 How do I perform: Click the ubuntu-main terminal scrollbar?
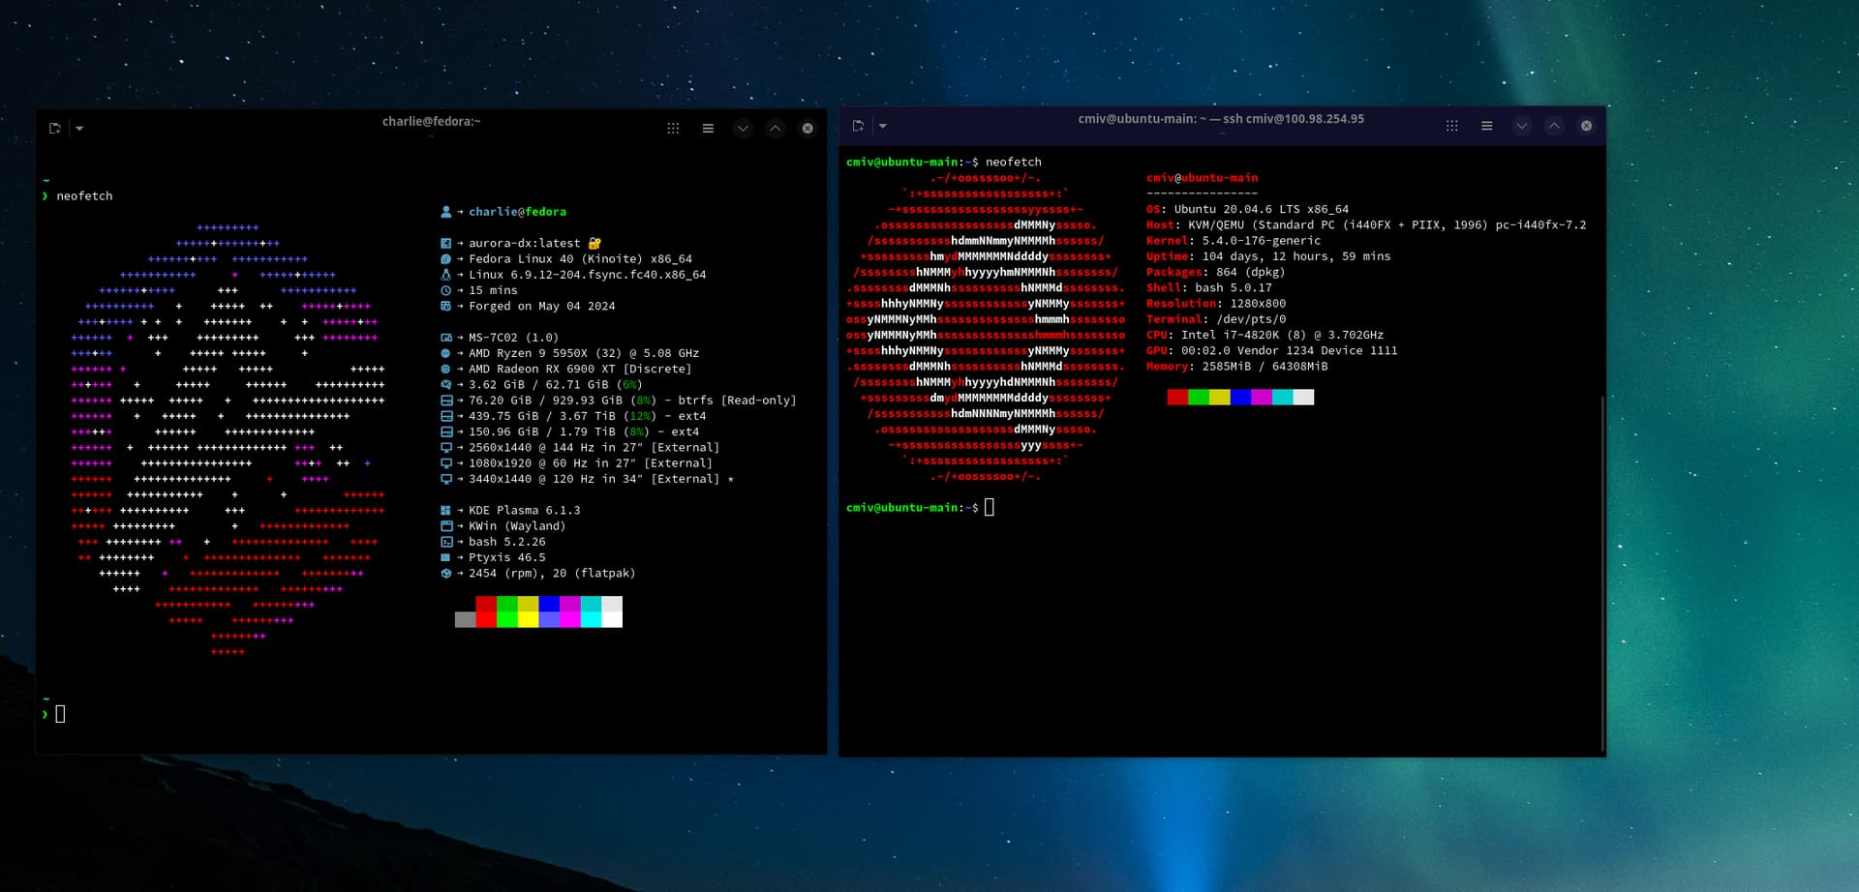click(x=1601, y=571)
